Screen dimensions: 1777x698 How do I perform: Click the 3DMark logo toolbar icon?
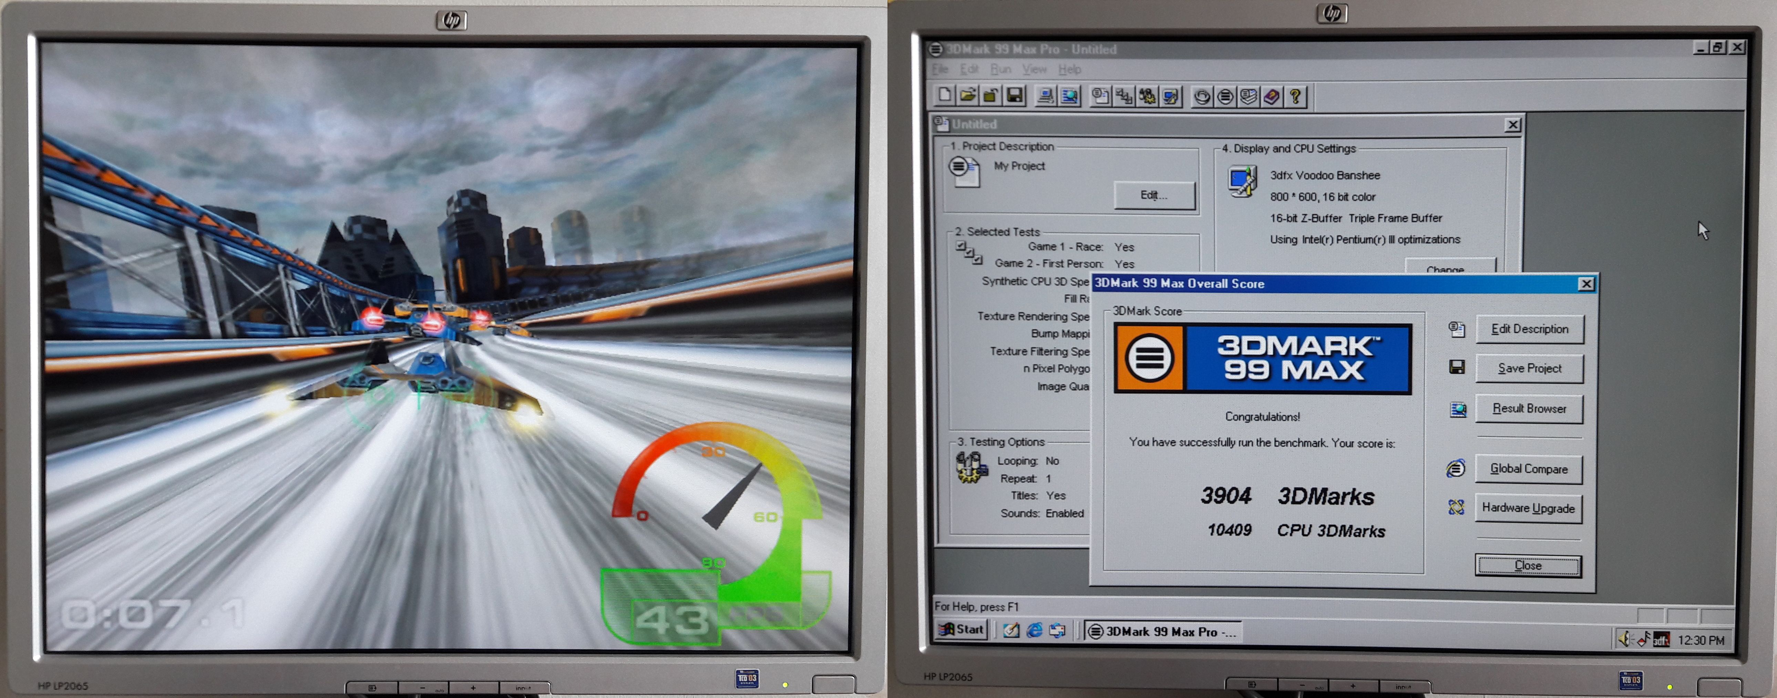(x=1225, y=96)
